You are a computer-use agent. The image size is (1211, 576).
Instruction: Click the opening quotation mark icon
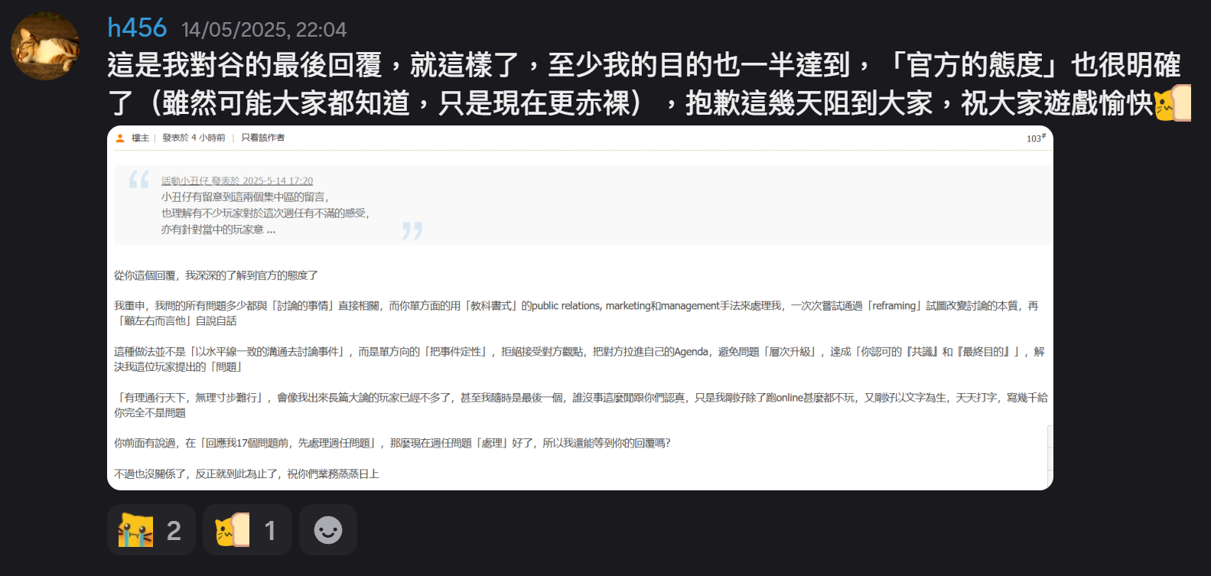[x=138, y=181]
